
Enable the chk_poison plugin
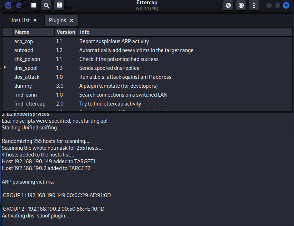[27, 59]
